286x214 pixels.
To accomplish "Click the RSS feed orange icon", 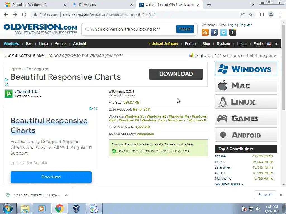I will (x=205, y=32).
